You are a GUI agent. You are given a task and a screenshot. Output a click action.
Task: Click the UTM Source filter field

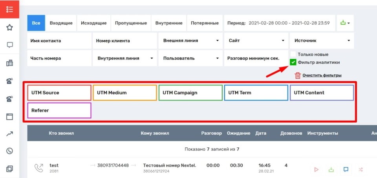(59, 93)
